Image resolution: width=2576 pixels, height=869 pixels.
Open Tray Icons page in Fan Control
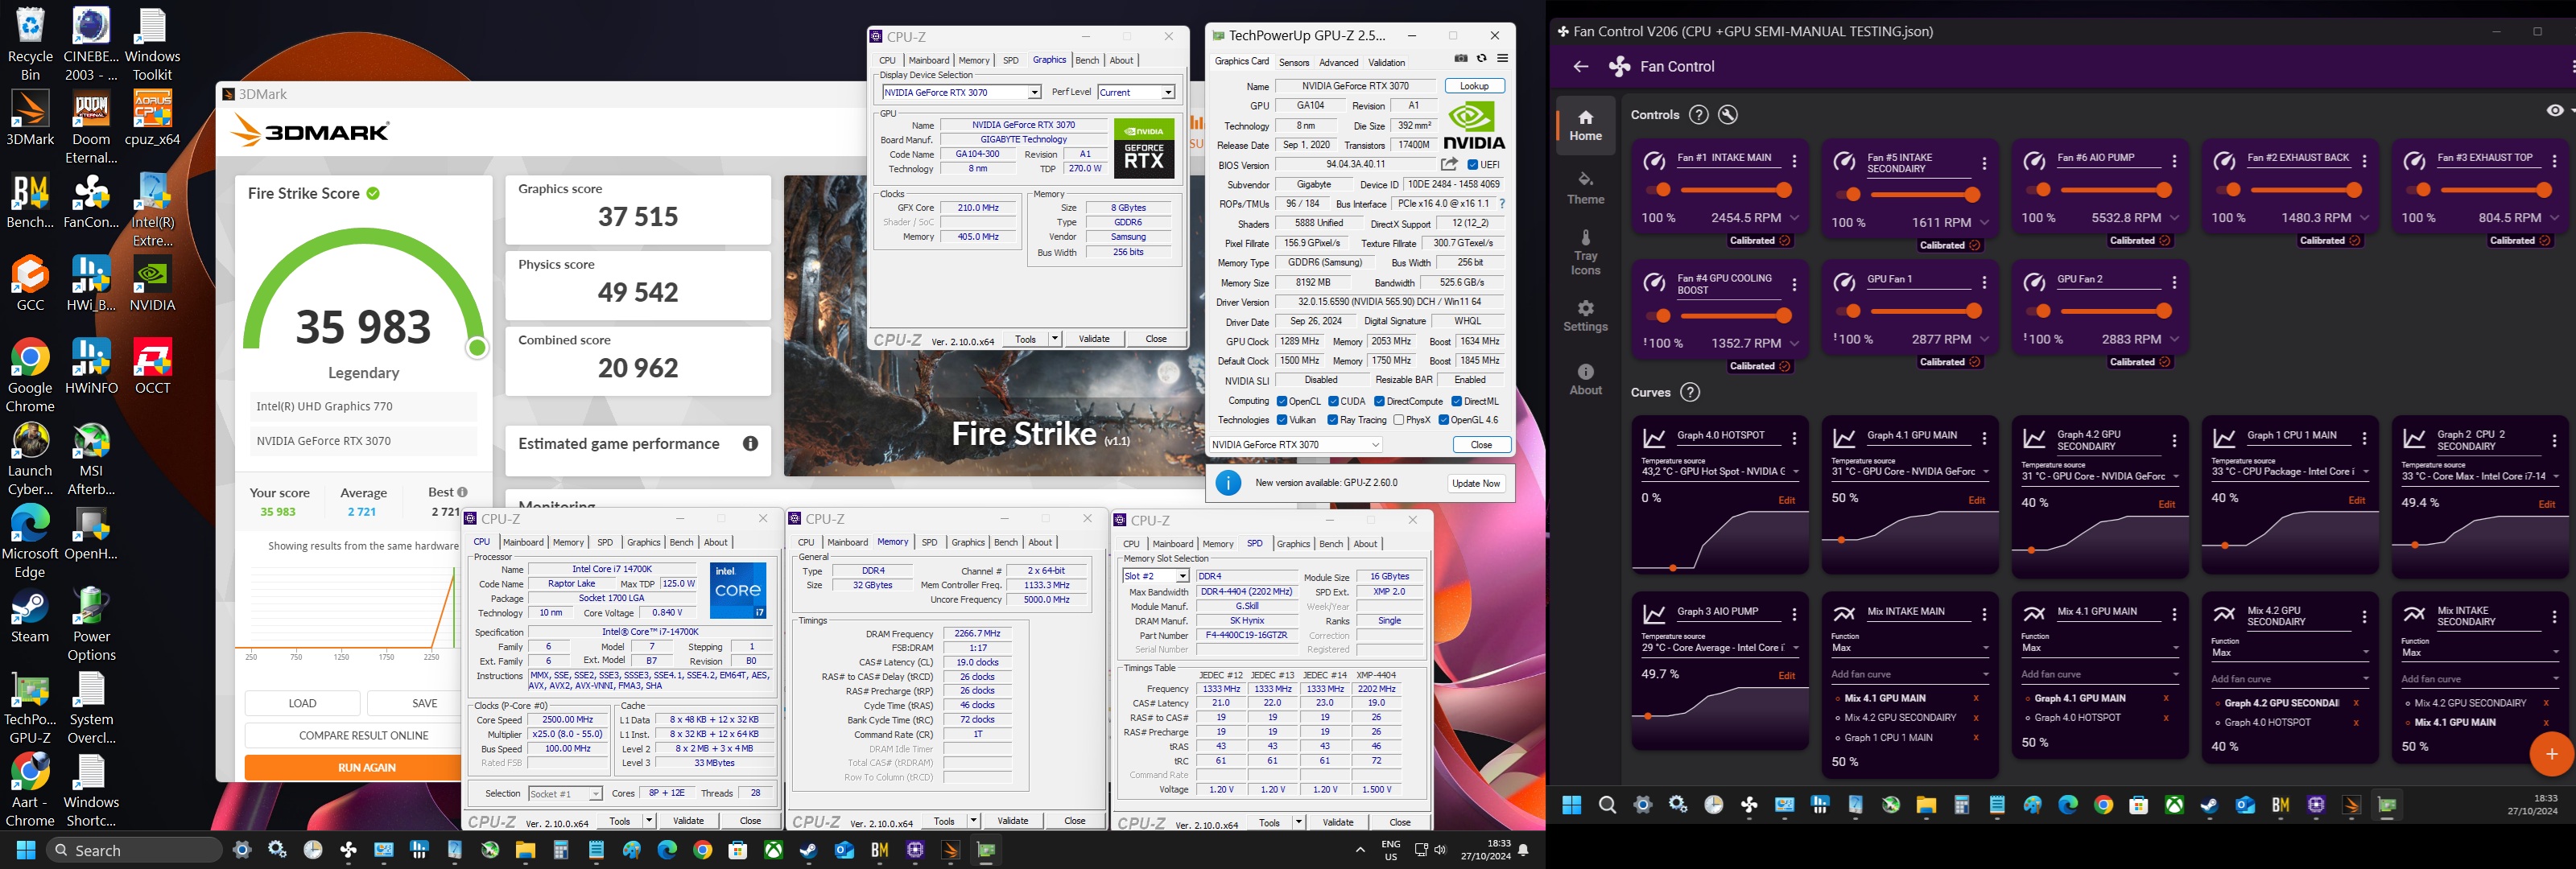click(1585, 252)
